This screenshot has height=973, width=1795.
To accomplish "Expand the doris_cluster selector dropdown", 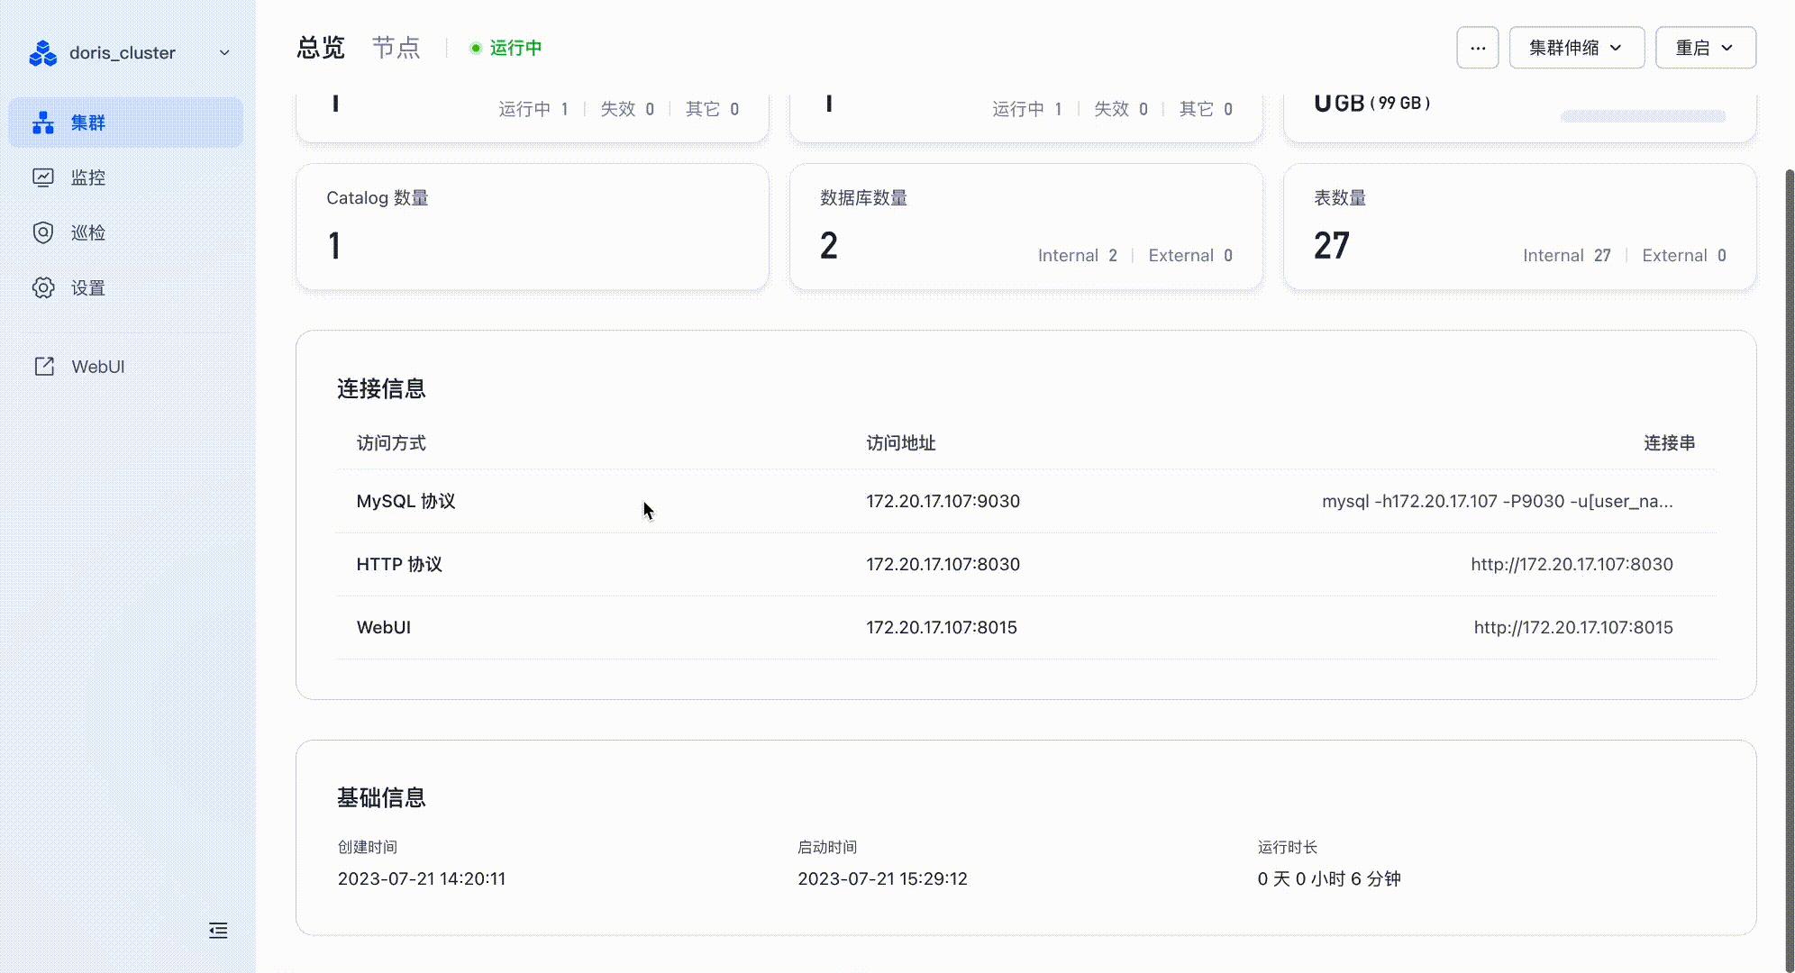I will (x=224, y=53).
